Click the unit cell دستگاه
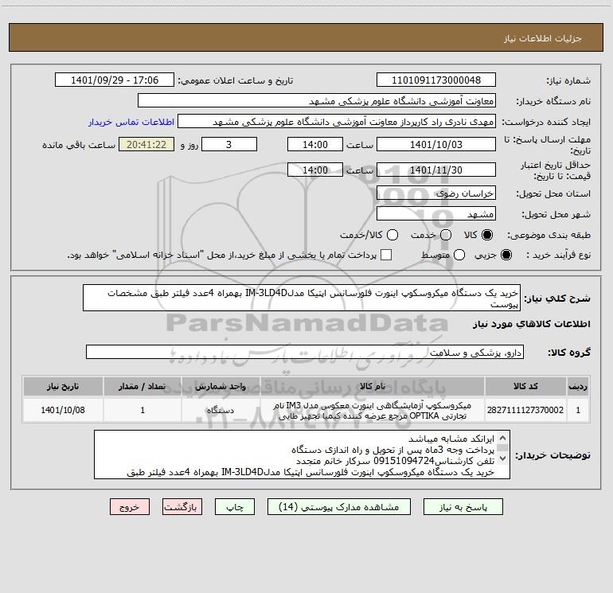613x593 pixels. click(221, 410)
